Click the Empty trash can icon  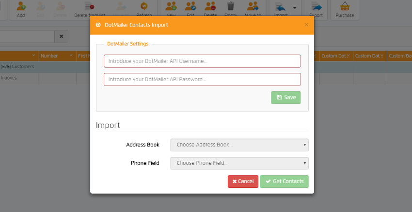[231, 6]
